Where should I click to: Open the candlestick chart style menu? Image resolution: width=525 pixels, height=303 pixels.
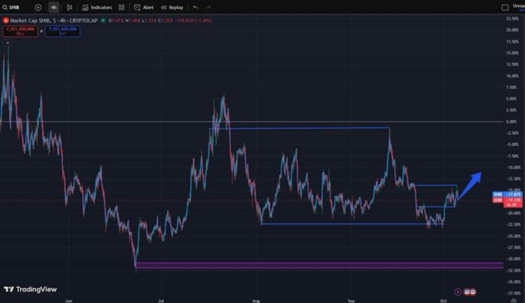[x=69, y=7]
